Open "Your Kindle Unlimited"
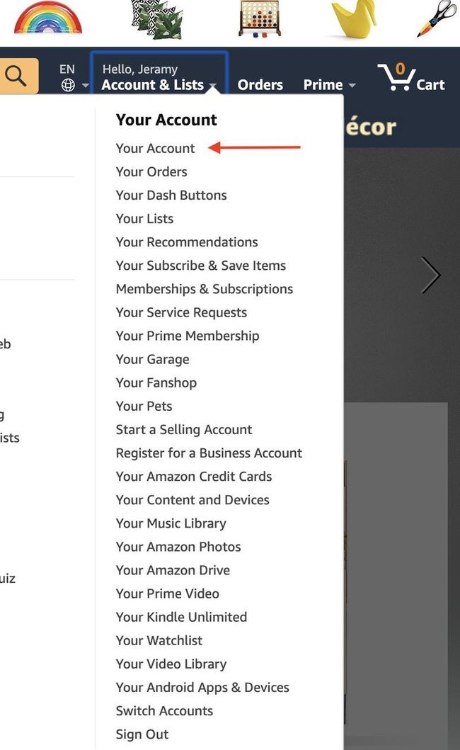Image resolution: width=460 pixels, height=750 pixels. coord(181,617)
